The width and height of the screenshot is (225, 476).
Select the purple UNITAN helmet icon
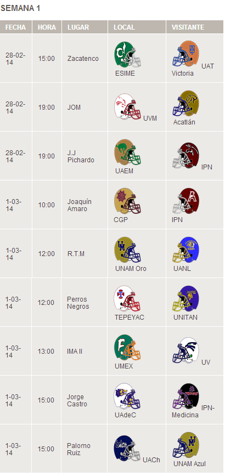[186, 299]
